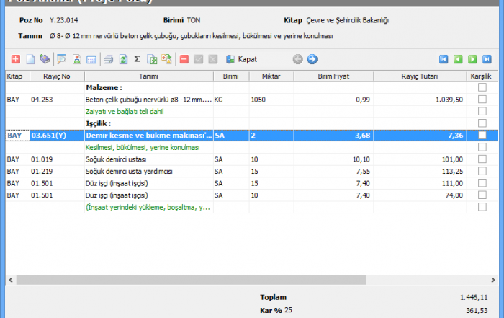Screen dimensions: 504x318
Task: Click the red plus add-row icon
Action: coord(16,59)
